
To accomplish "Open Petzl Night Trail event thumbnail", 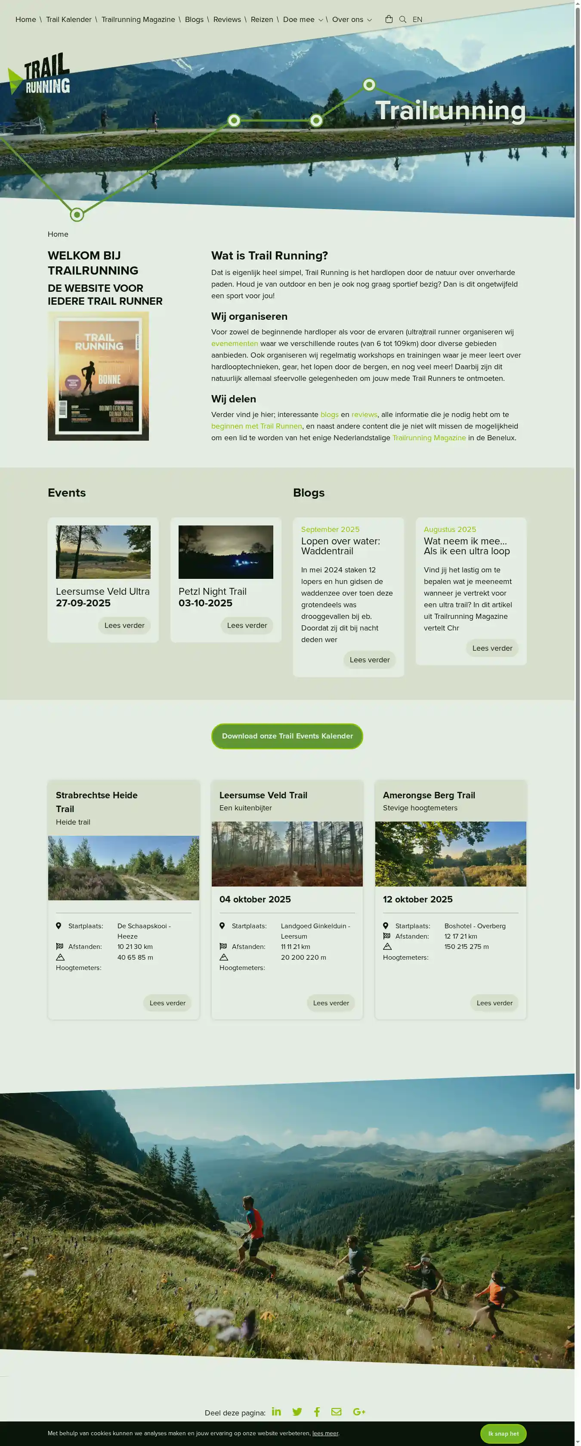I will pos(226,552).
